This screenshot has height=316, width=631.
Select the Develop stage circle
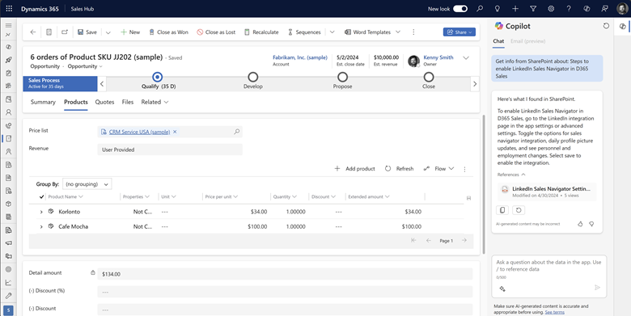point(252,77)
